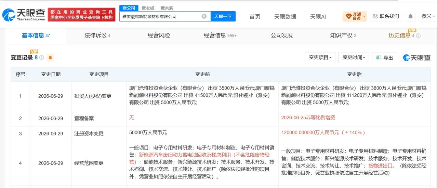Open the 天眼AI navigation link

point(318,16)
